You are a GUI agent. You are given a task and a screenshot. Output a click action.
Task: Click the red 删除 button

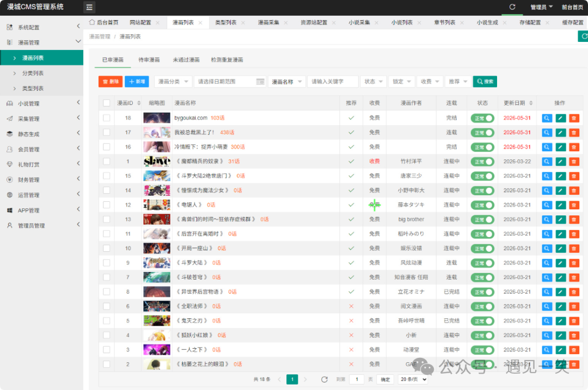(x=111, y=82)
